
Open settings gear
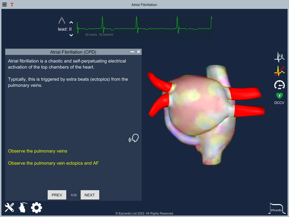point(36,207)
